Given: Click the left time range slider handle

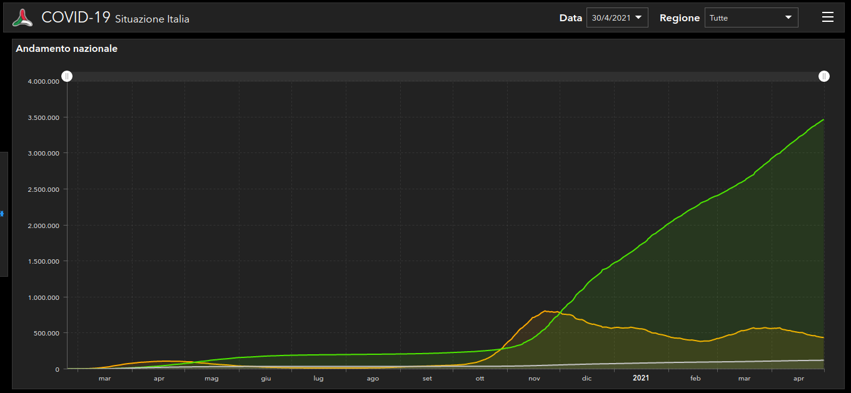Looking at the screenshot, I should click(x=67, y=76).
